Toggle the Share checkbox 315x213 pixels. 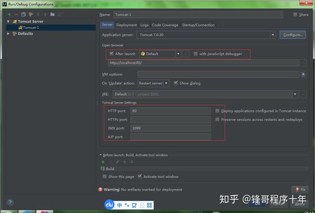click(x=295, y=15)
